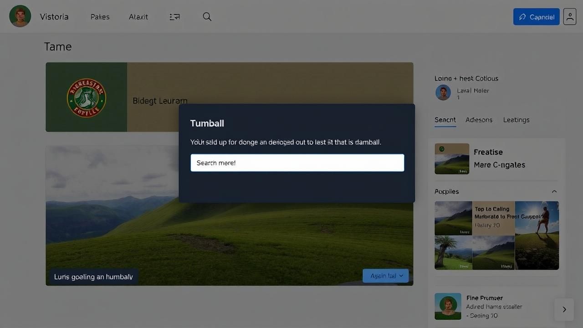Open the search magnifier icon
This screenshot has height=328, width=583.
click(207, 17)
